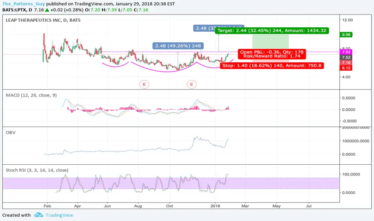
Task: Click the magenta 7.52 price axis tag
Action: click(346, 52)
